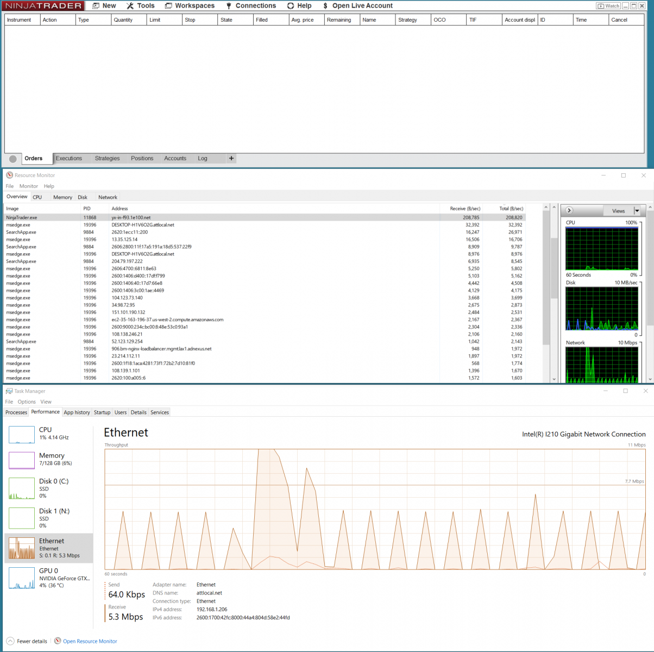Switch to Users tab
The height and width of the screenshot is (652, 654).
click(x=121, y=412)
